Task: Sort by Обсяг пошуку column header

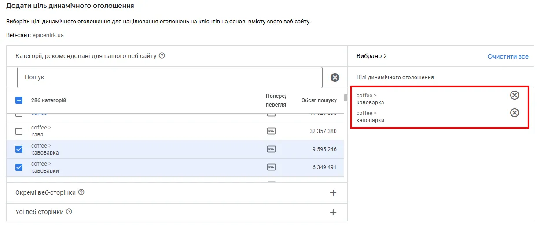Action: 319,100
